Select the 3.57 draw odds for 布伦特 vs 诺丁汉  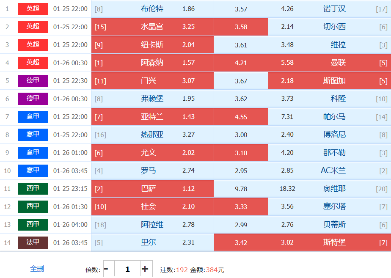point(241,9)
